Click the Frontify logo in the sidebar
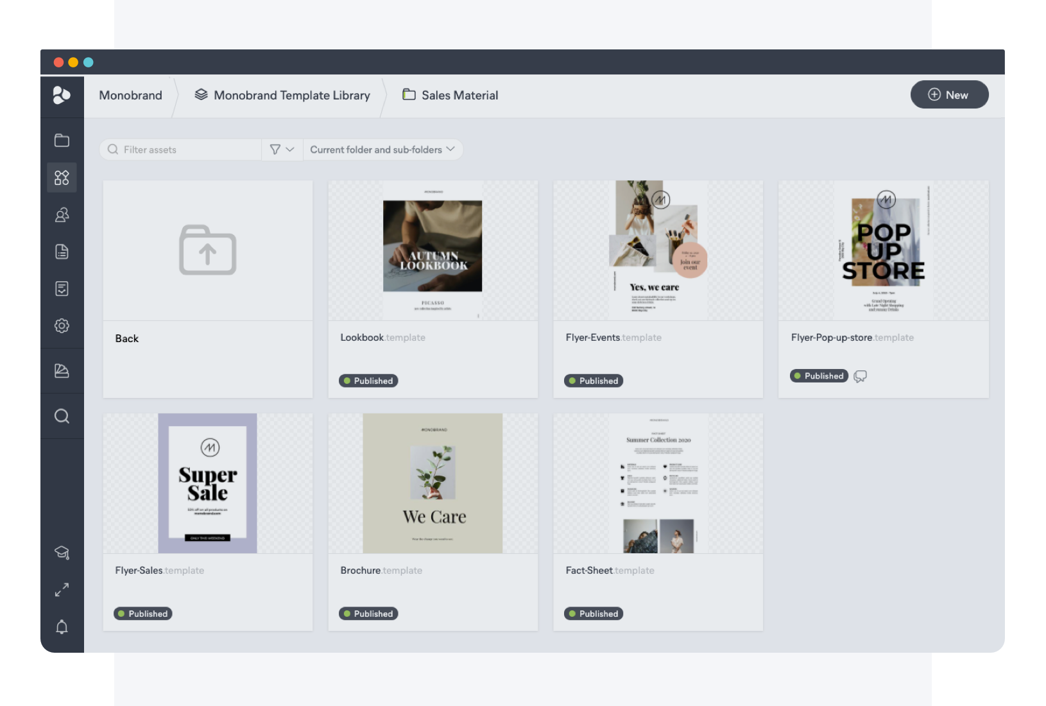Image resolution: width=1046 pixels, height=706 pixels. coord(62,96)
